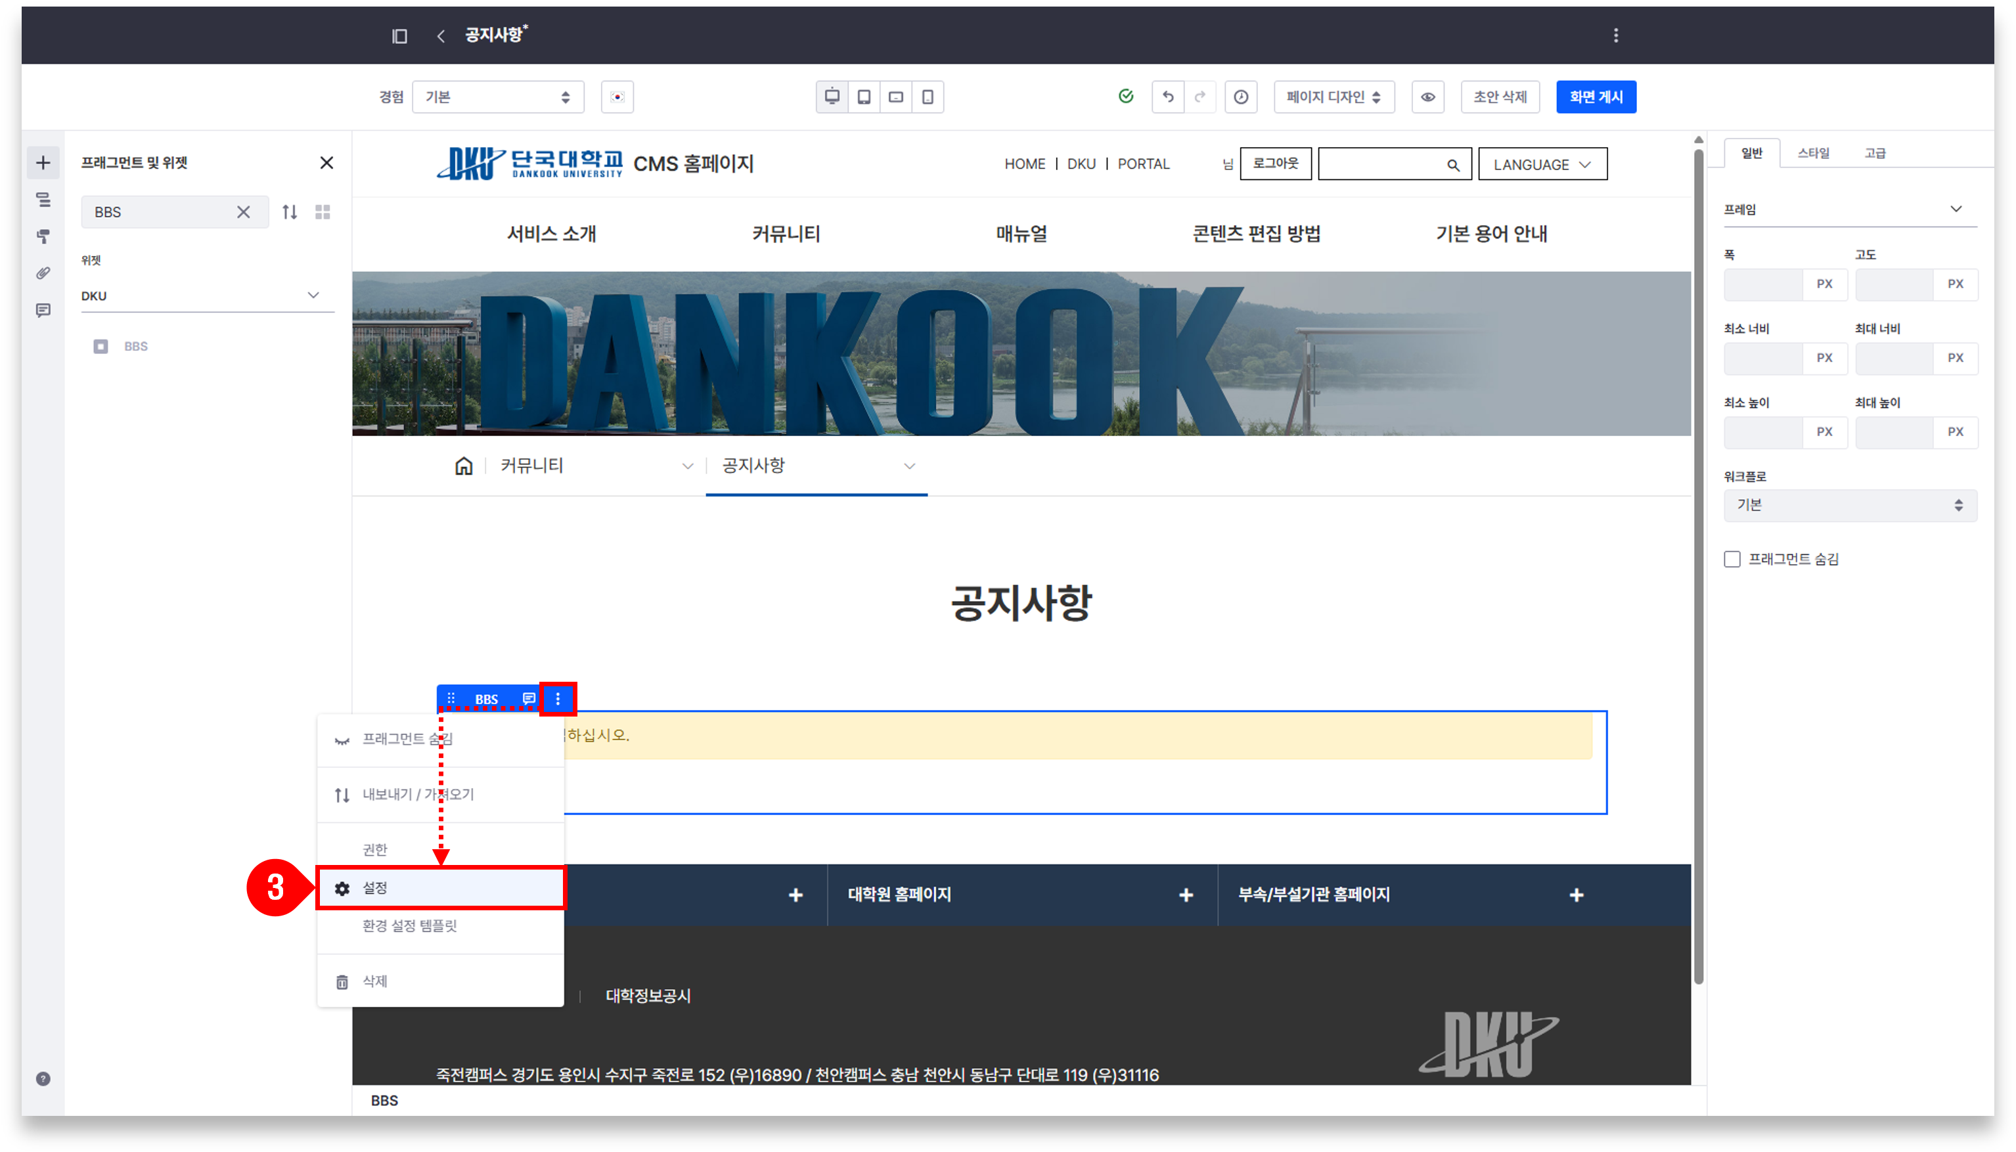Click the undo arrow in toolbar
The height and width of the screenshot is (1152, 2016).
click(1168, 97)
